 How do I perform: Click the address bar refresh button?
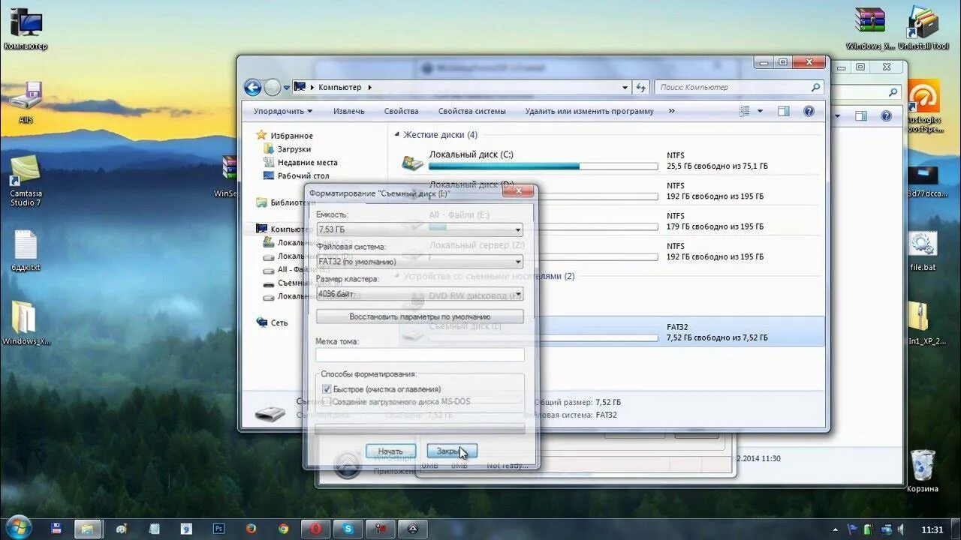(x=640, y=87)
